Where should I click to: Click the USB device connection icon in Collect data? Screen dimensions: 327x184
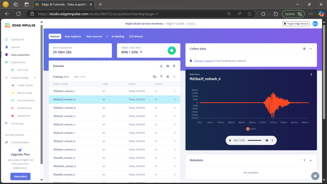click(311, 49)
